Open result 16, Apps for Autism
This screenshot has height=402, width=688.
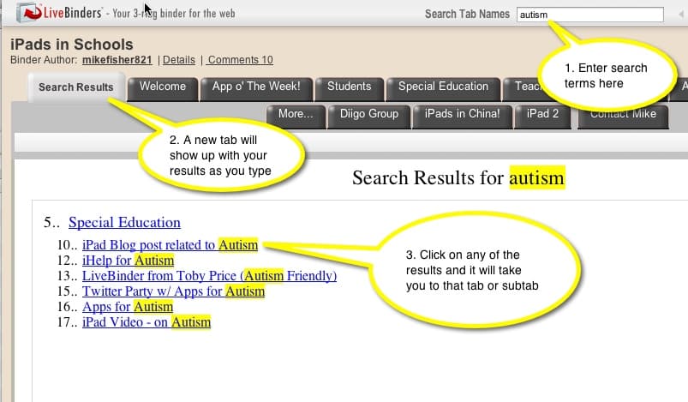pos(128,306)
